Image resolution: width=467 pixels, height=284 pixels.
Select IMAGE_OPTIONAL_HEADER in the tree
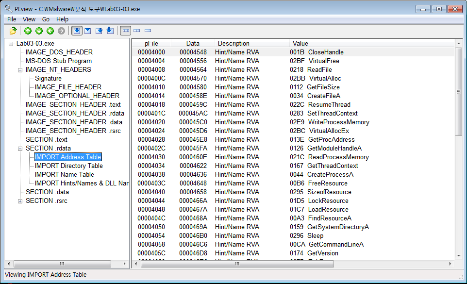coord(77,96)
